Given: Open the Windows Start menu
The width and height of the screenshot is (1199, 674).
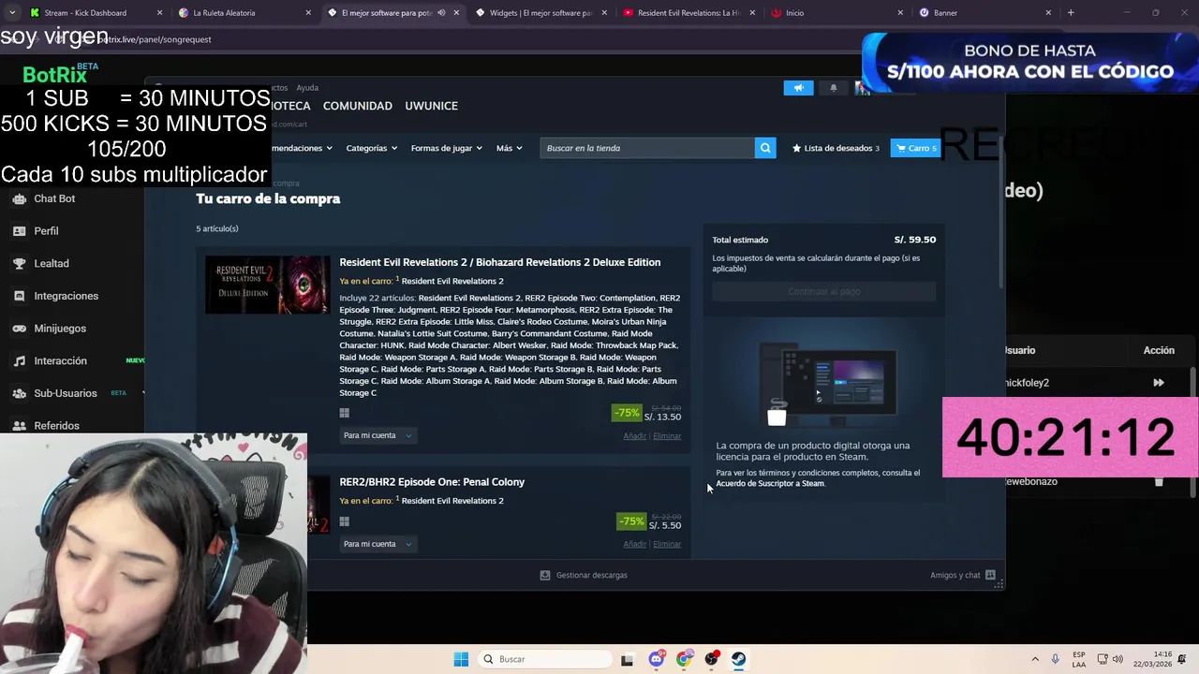Looking at the screenshot, I should 461,659.
